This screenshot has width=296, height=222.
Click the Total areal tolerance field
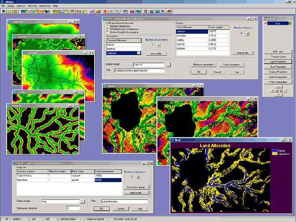click(73, 208)
